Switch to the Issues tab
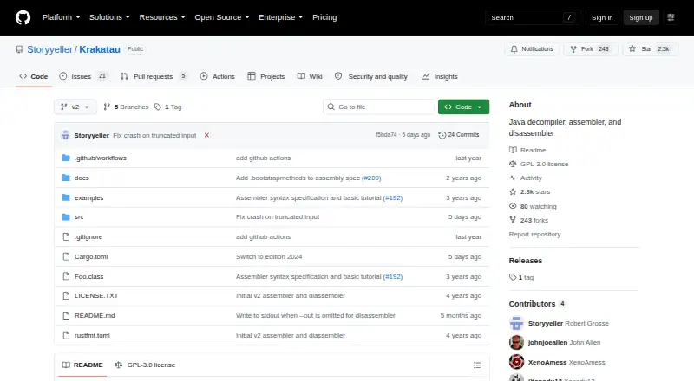This screenshot has width=694, height=381. (x=83, y=76)
